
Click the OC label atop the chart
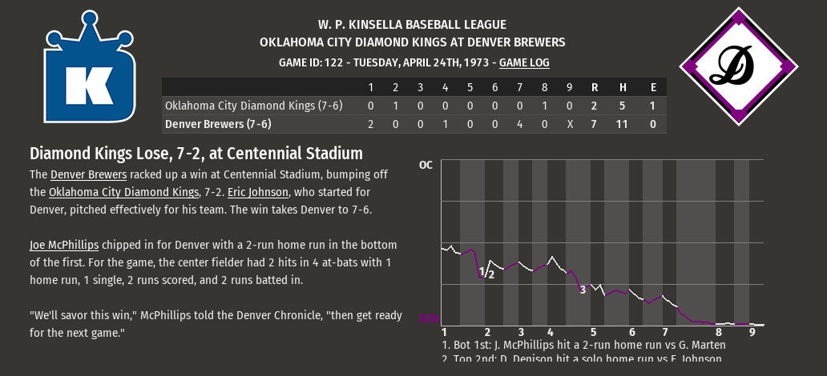426,165
